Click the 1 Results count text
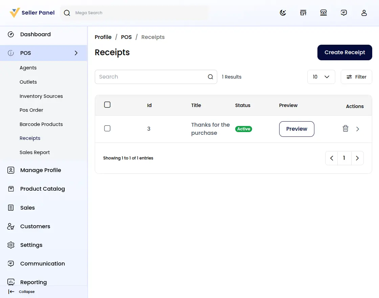Image resolution: width=379 pixels, height=298 pixels. 231,77
